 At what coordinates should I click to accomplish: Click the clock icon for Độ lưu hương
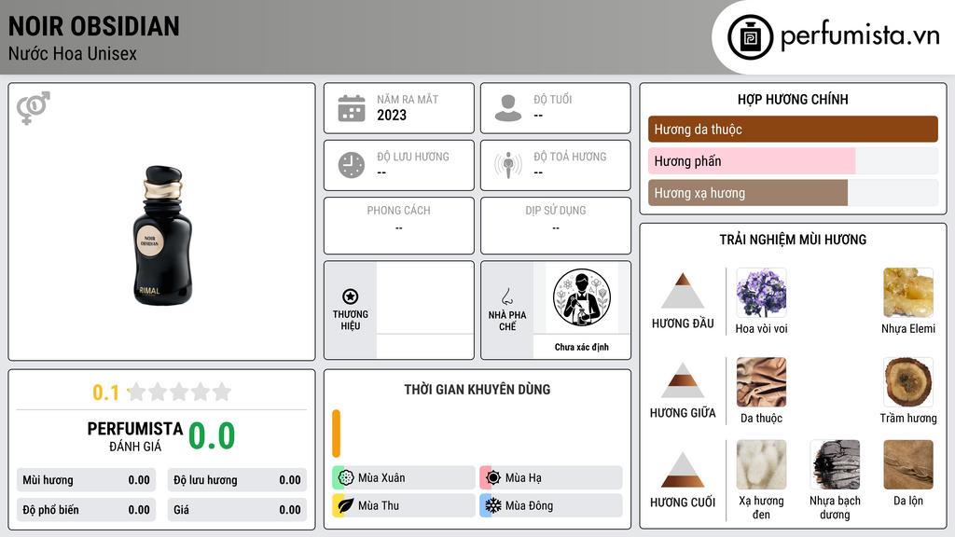[352, 165]
